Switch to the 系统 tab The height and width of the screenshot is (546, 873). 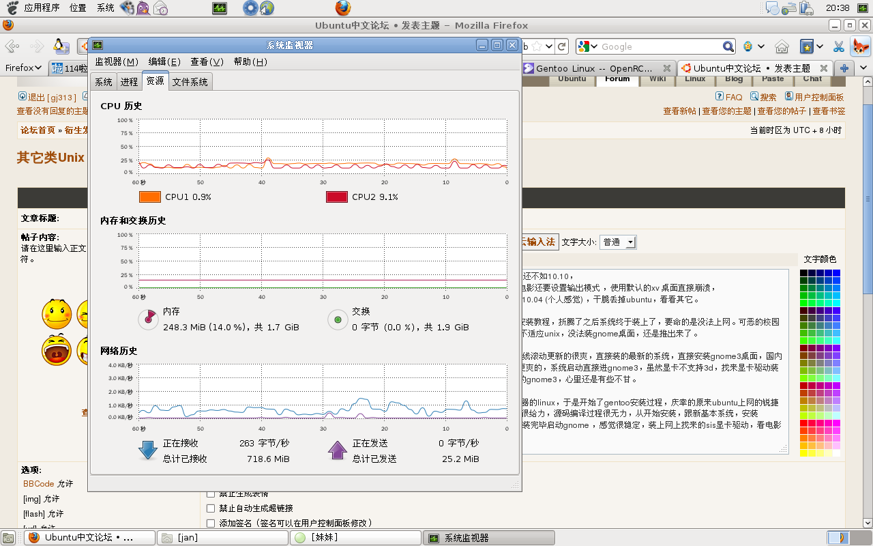click(104, 82)
